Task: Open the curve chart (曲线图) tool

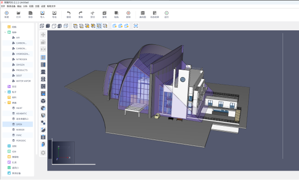Action: coord(143,13)
